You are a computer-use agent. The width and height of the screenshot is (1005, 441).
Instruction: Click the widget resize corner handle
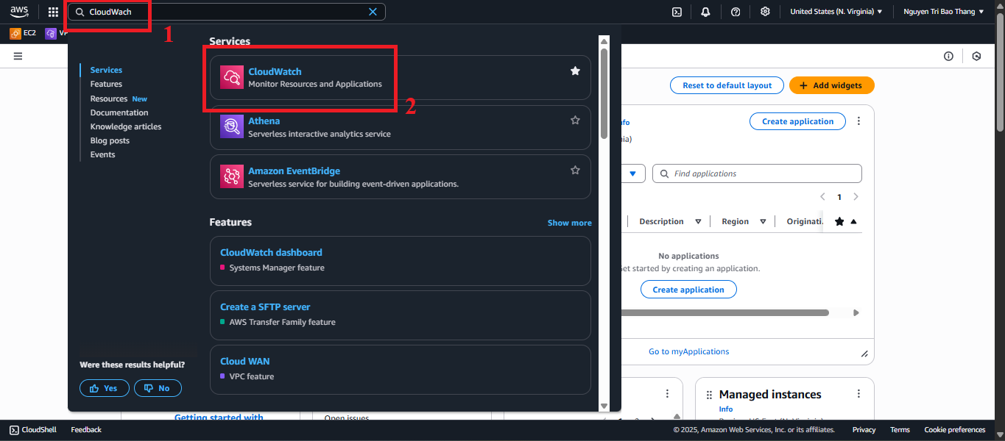pos(864,354)
